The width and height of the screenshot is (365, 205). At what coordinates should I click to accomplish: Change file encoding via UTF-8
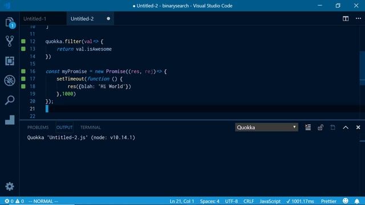(x=231, y=201)
